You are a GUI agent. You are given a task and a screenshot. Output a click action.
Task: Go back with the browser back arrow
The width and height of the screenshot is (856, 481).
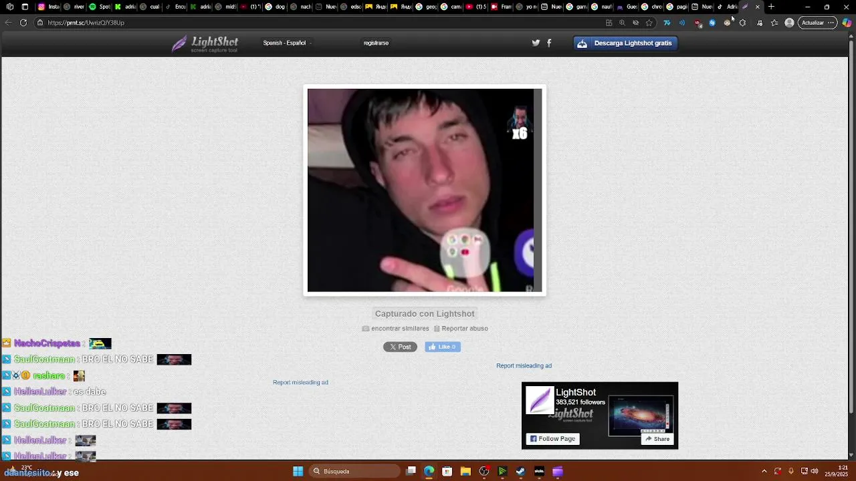click(8, 23)
